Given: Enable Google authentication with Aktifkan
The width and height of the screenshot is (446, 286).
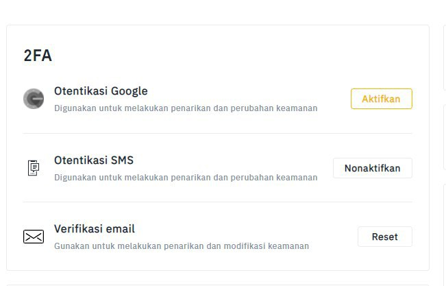Looking at the screenshot, I should (x=381, y=99).
